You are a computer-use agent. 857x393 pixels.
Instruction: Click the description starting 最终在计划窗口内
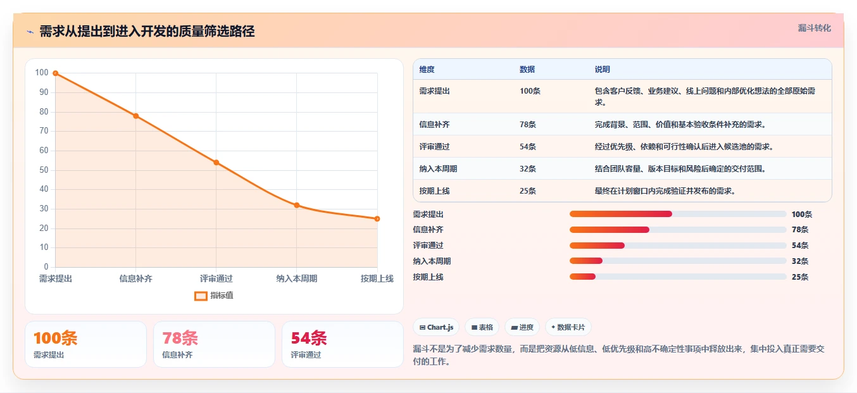coord(665,191)
